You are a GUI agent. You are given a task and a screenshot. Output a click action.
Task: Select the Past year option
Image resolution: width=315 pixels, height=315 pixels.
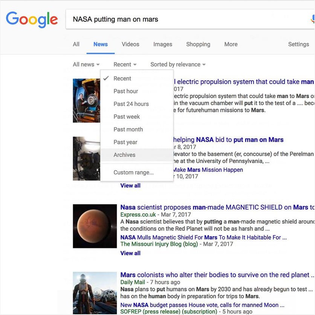(x=137, y=142)
